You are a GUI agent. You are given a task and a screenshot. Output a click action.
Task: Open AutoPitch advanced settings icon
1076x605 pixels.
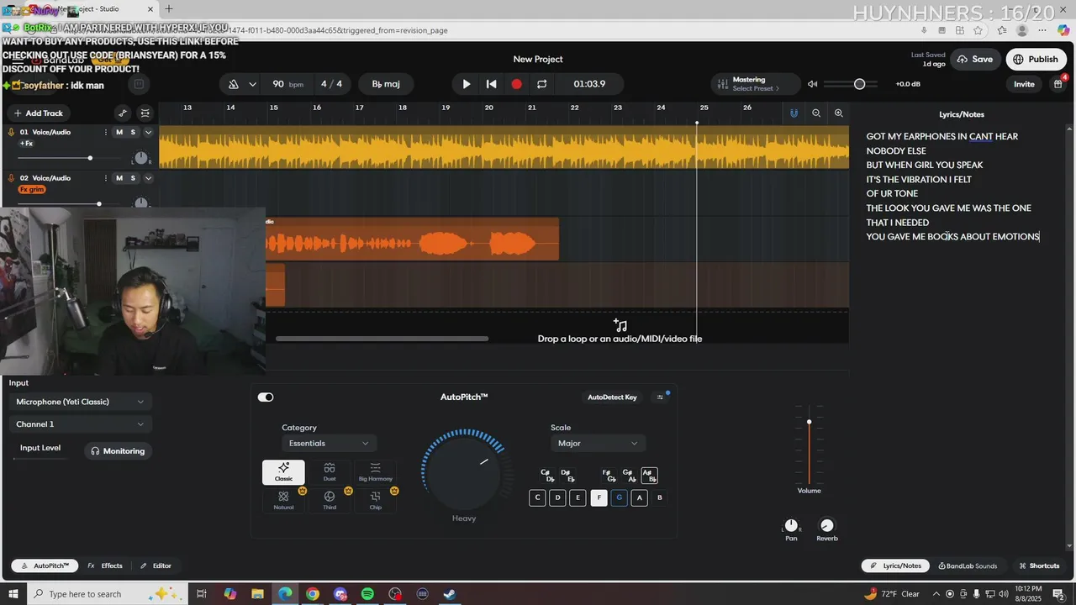pos(660,397)
